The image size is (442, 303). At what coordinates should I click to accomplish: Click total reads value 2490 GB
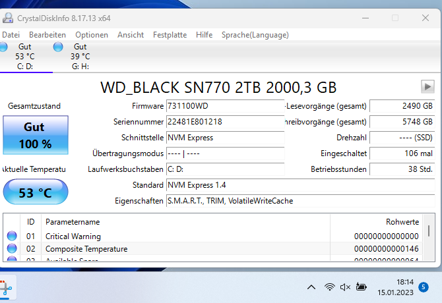(x=402, y=106)
